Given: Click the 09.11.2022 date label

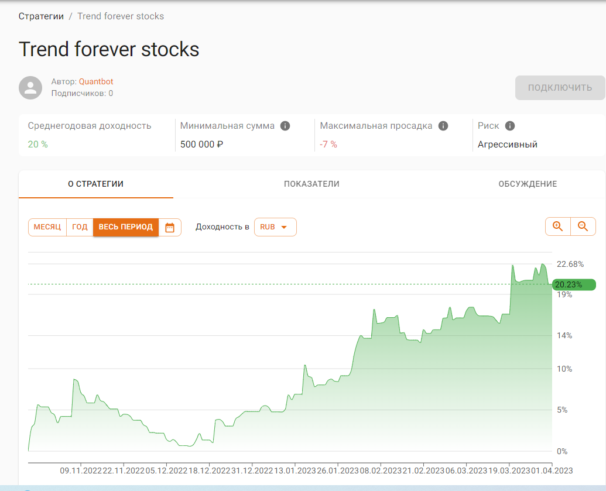Looking at the screenshot, I should coord(81,471).
